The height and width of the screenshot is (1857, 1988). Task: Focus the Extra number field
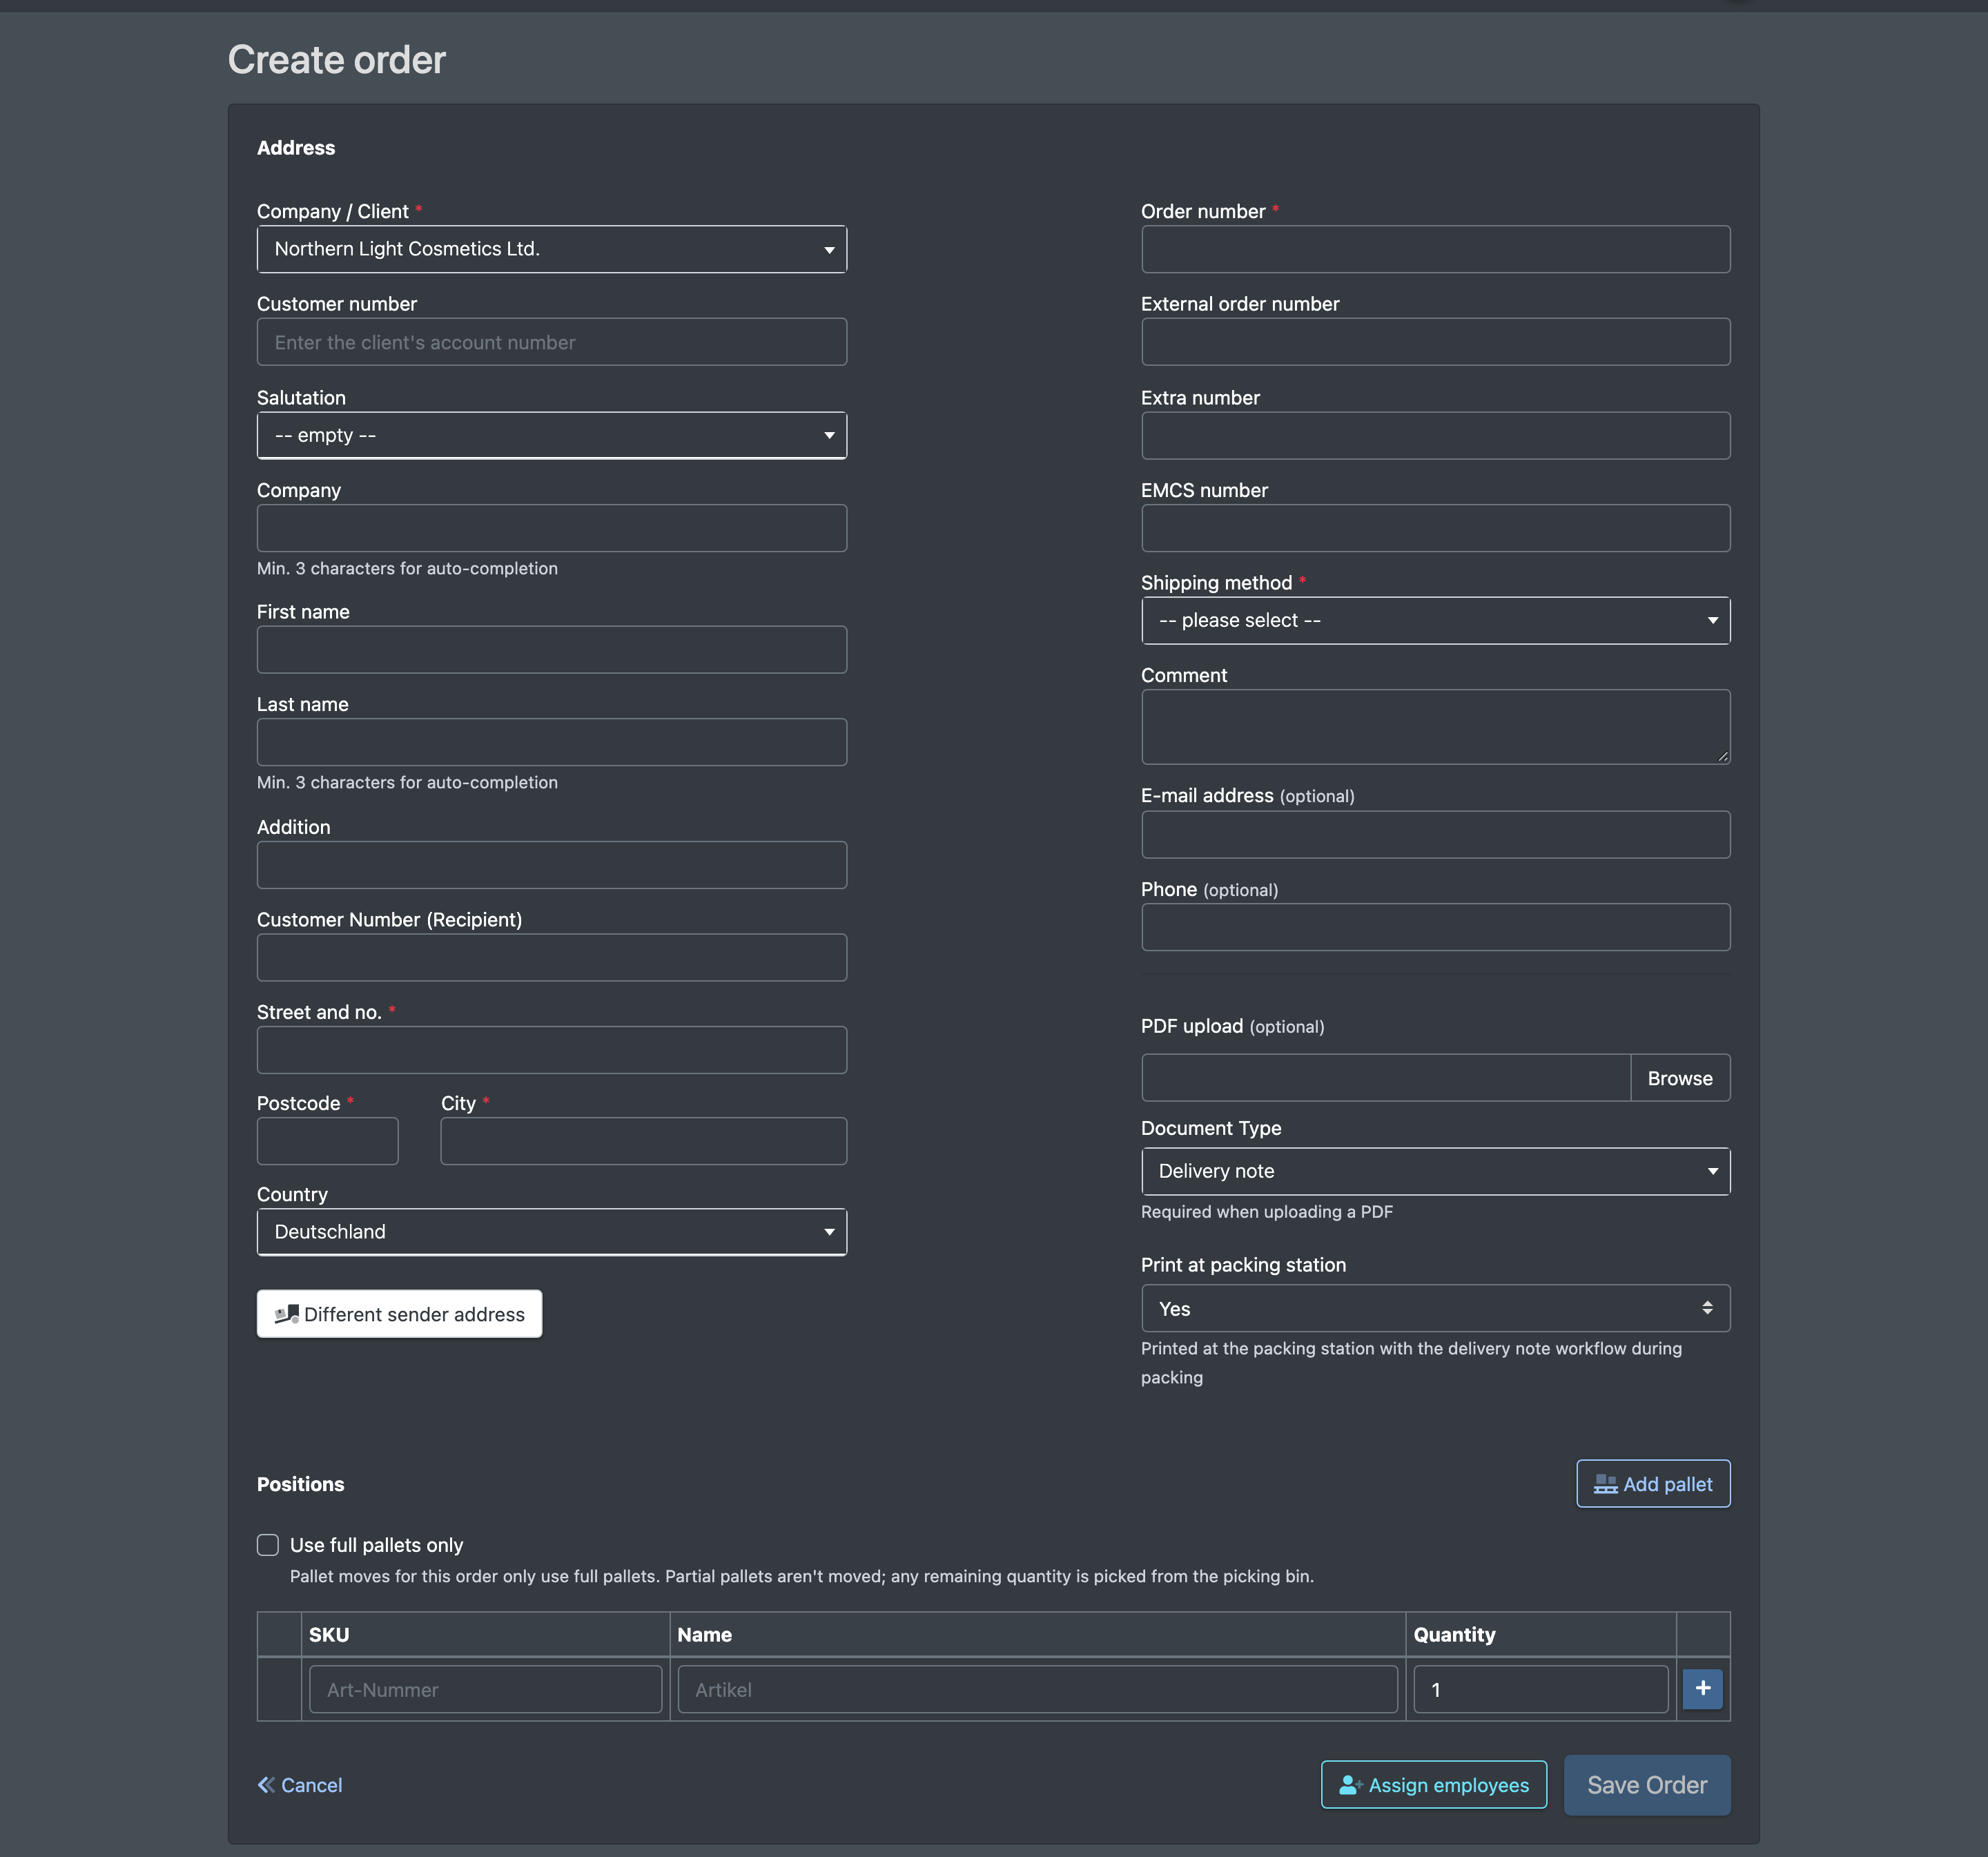tap(1435, 436)
